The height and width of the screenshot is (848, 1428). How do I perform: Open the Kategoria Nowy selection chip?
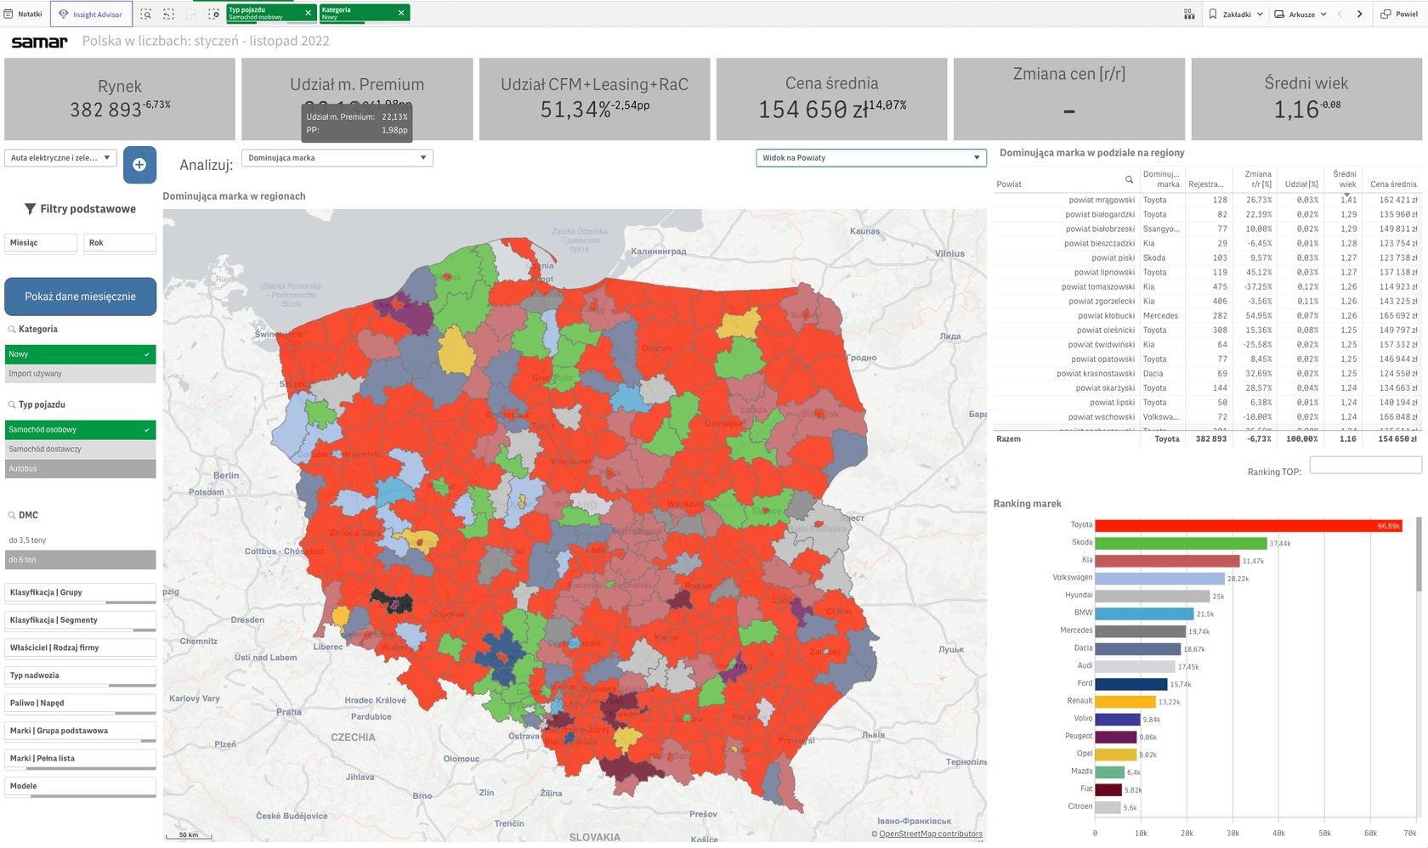click(357, 13)
